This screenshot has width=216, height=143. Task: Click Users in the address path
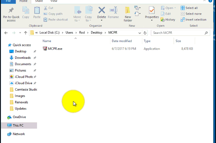click(x=69, y=32)
